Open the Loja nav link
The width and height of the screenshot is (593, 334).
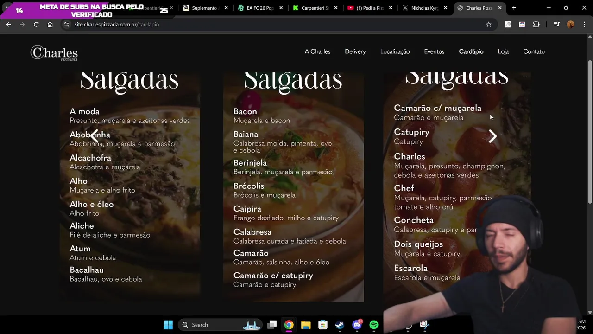(x=503, y=51)
